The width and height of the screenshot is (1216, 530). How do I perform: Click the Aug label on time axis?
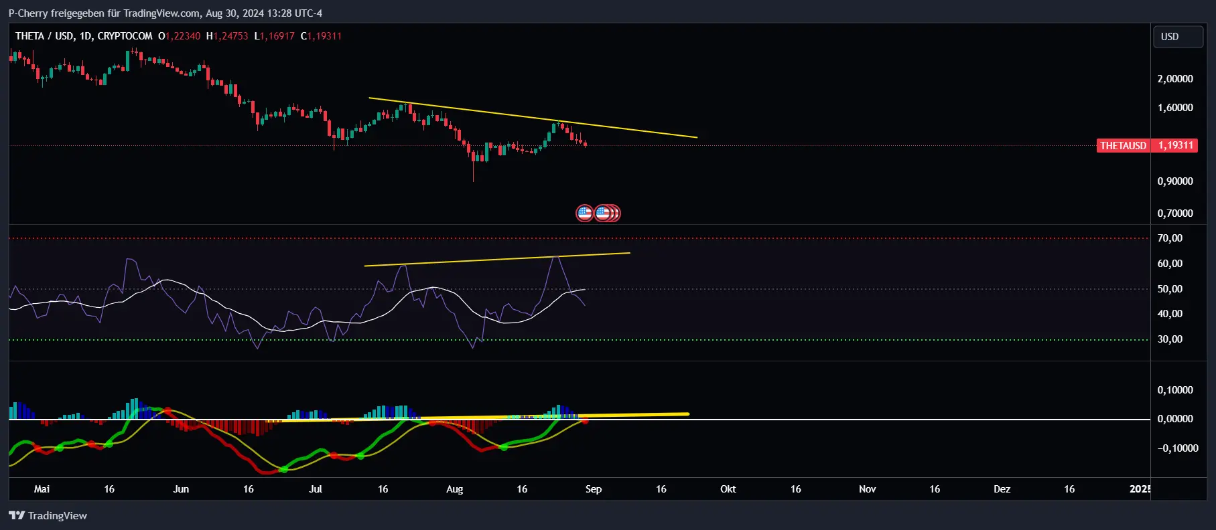(x=454, y=489)
